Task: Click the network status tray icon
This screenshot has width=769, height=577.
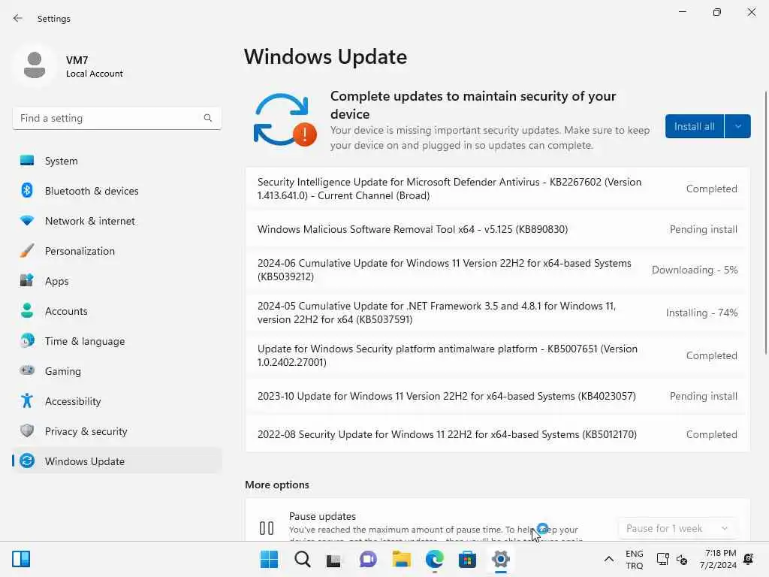Action: click(662, 559)
